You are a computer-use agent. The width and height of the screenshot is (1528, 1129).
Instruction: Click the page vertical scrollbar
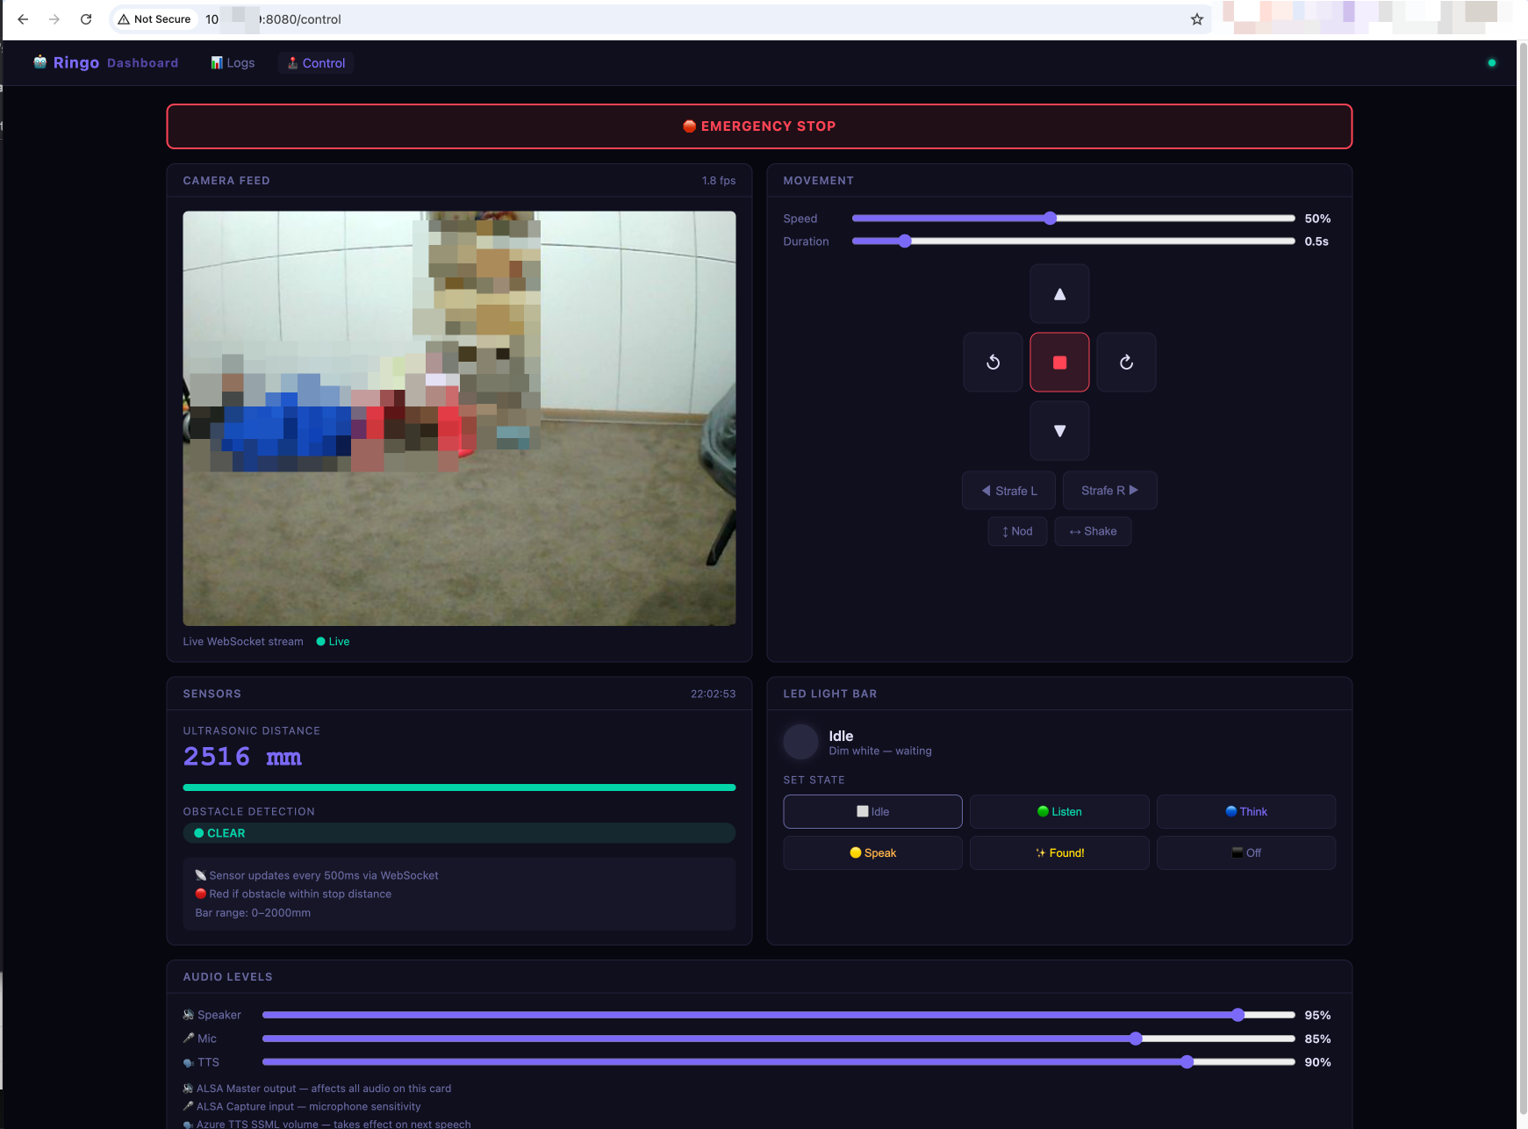pyautogui.click(x=1523, y=579)
